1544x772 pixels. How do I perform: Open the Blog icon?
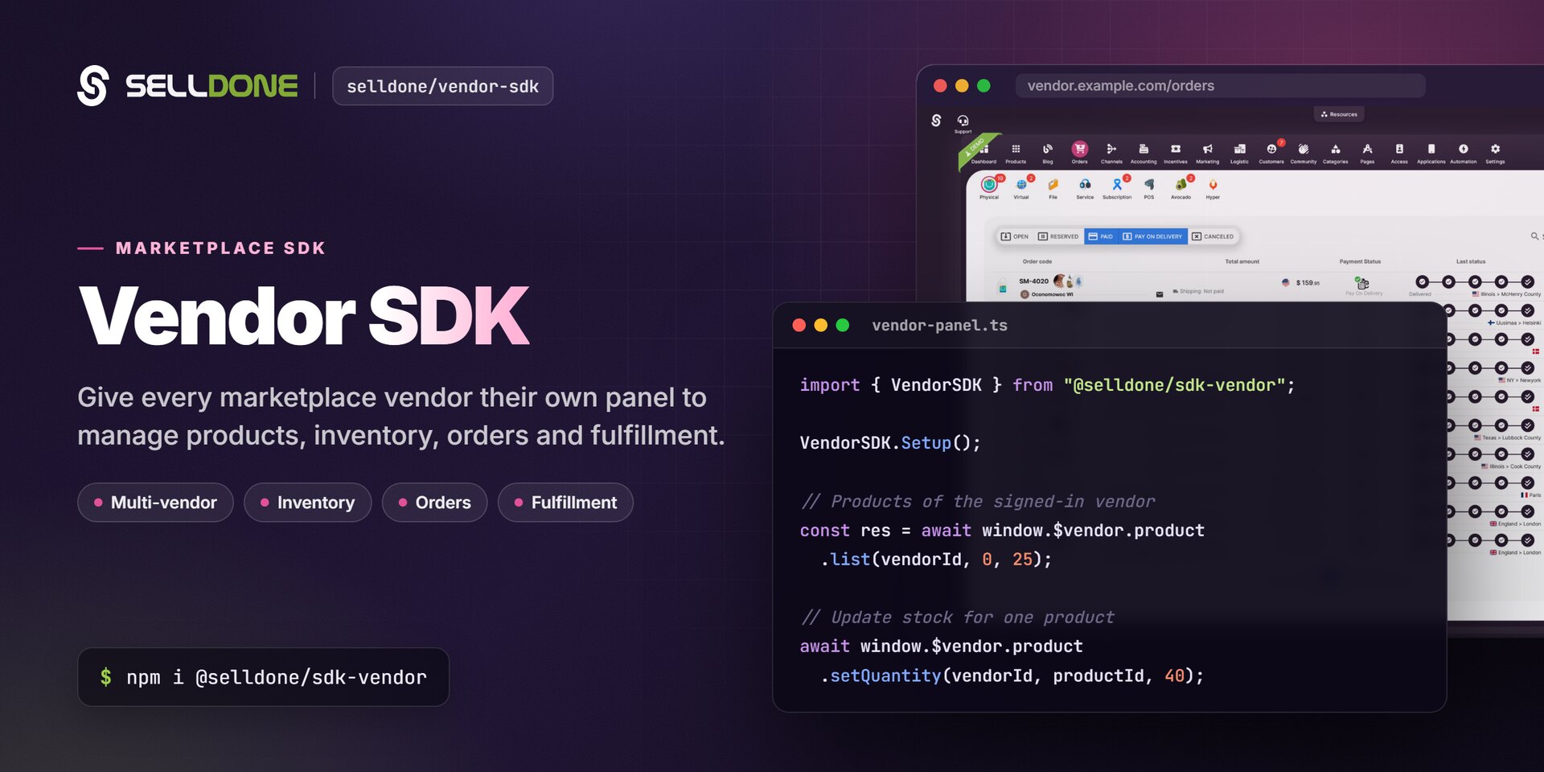[x=1048, y=153]
